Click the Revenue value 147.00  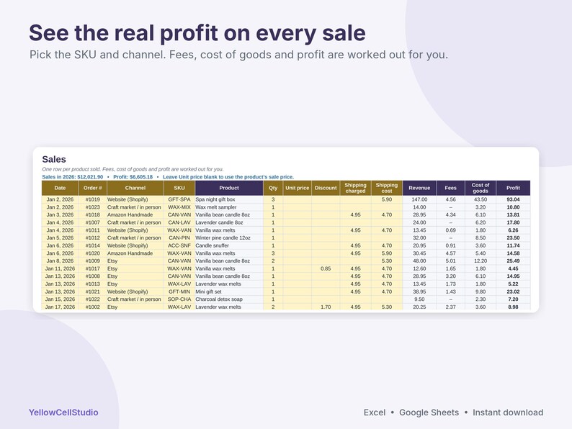click(419, 199)
